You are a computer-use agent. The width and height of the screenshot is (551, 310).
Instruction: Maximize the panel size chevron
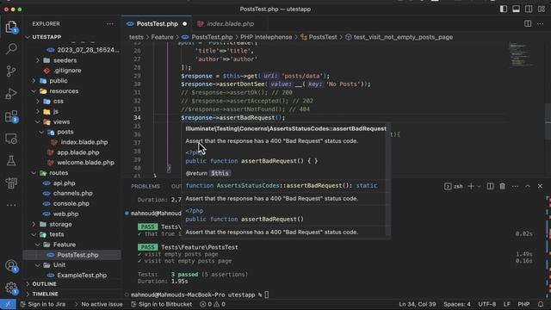point(528,186)
